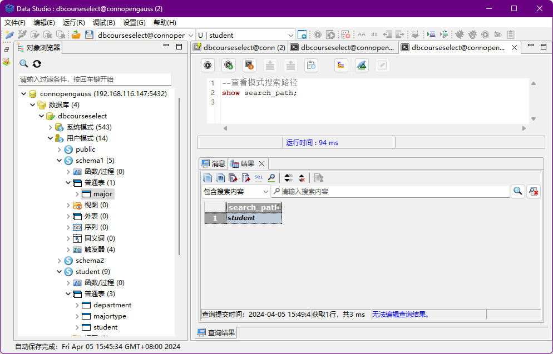553x354 pixels.
Task: Run the search with the result magnifier button
Action: click(x=518, y=191)
